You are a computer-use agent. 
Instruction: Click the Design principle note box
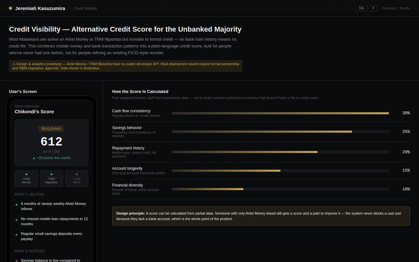click(x=261, y=216)
